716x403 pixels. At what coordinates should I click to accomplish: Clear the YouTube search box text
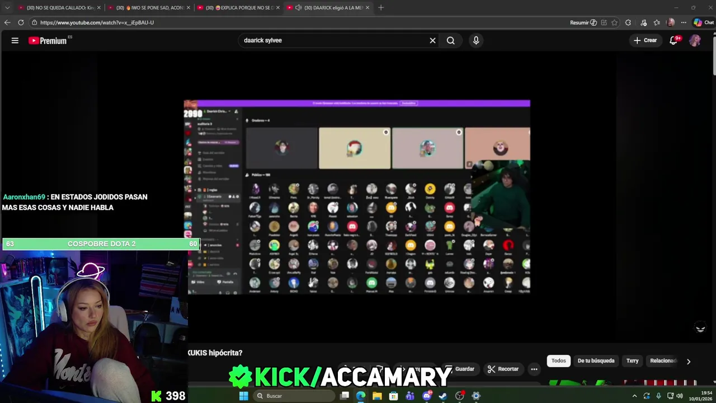(432, 40)
